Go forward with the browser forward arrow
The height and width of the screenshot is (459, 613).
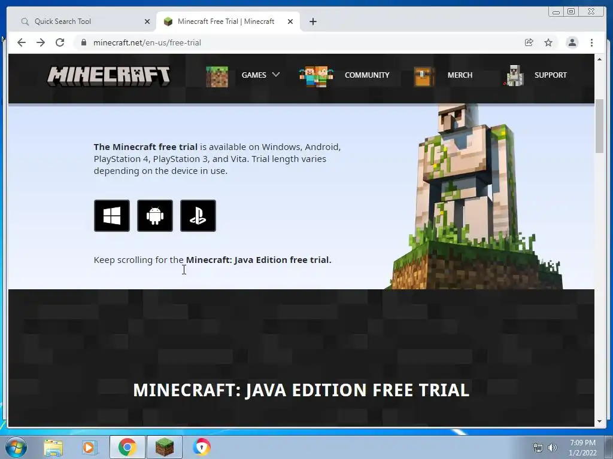click(x=41, y=42)
